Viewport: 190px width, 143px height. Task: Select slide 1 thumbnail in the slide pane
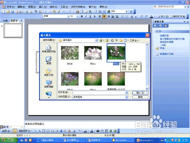tap(13, 31)
